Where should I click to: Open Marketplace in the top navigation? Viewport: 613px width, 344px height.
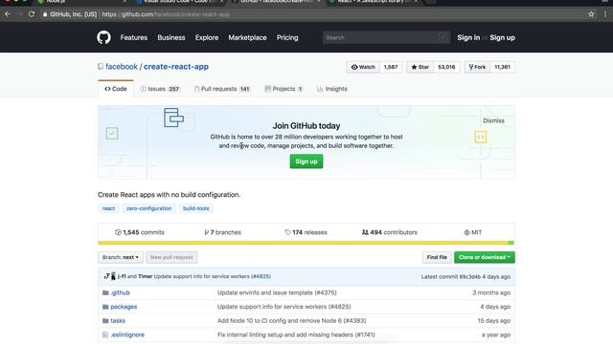pyautogui.click(x=247, y=38)
